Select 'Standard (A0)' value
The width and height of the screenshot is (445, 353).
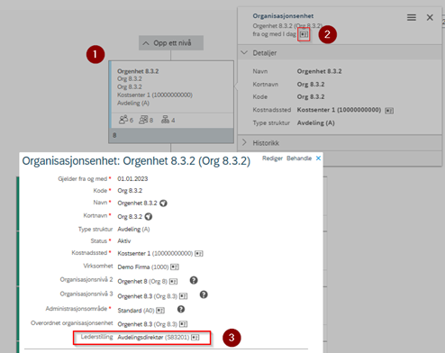136,311
